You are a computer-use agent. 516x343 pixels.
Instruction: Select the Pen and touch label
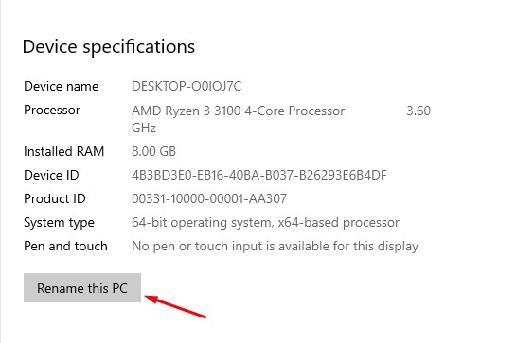click(x=65, y=246)
